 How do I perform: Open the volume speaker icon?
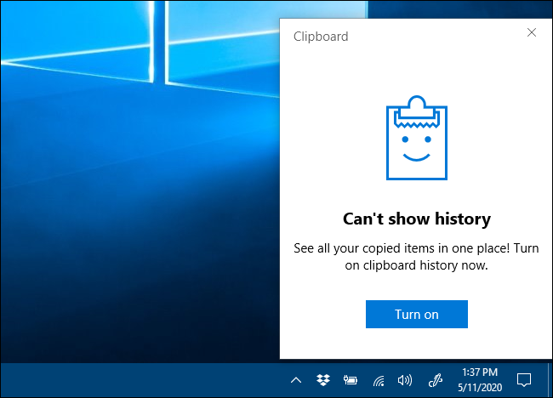pyautogui.click(x=405, y=380)
